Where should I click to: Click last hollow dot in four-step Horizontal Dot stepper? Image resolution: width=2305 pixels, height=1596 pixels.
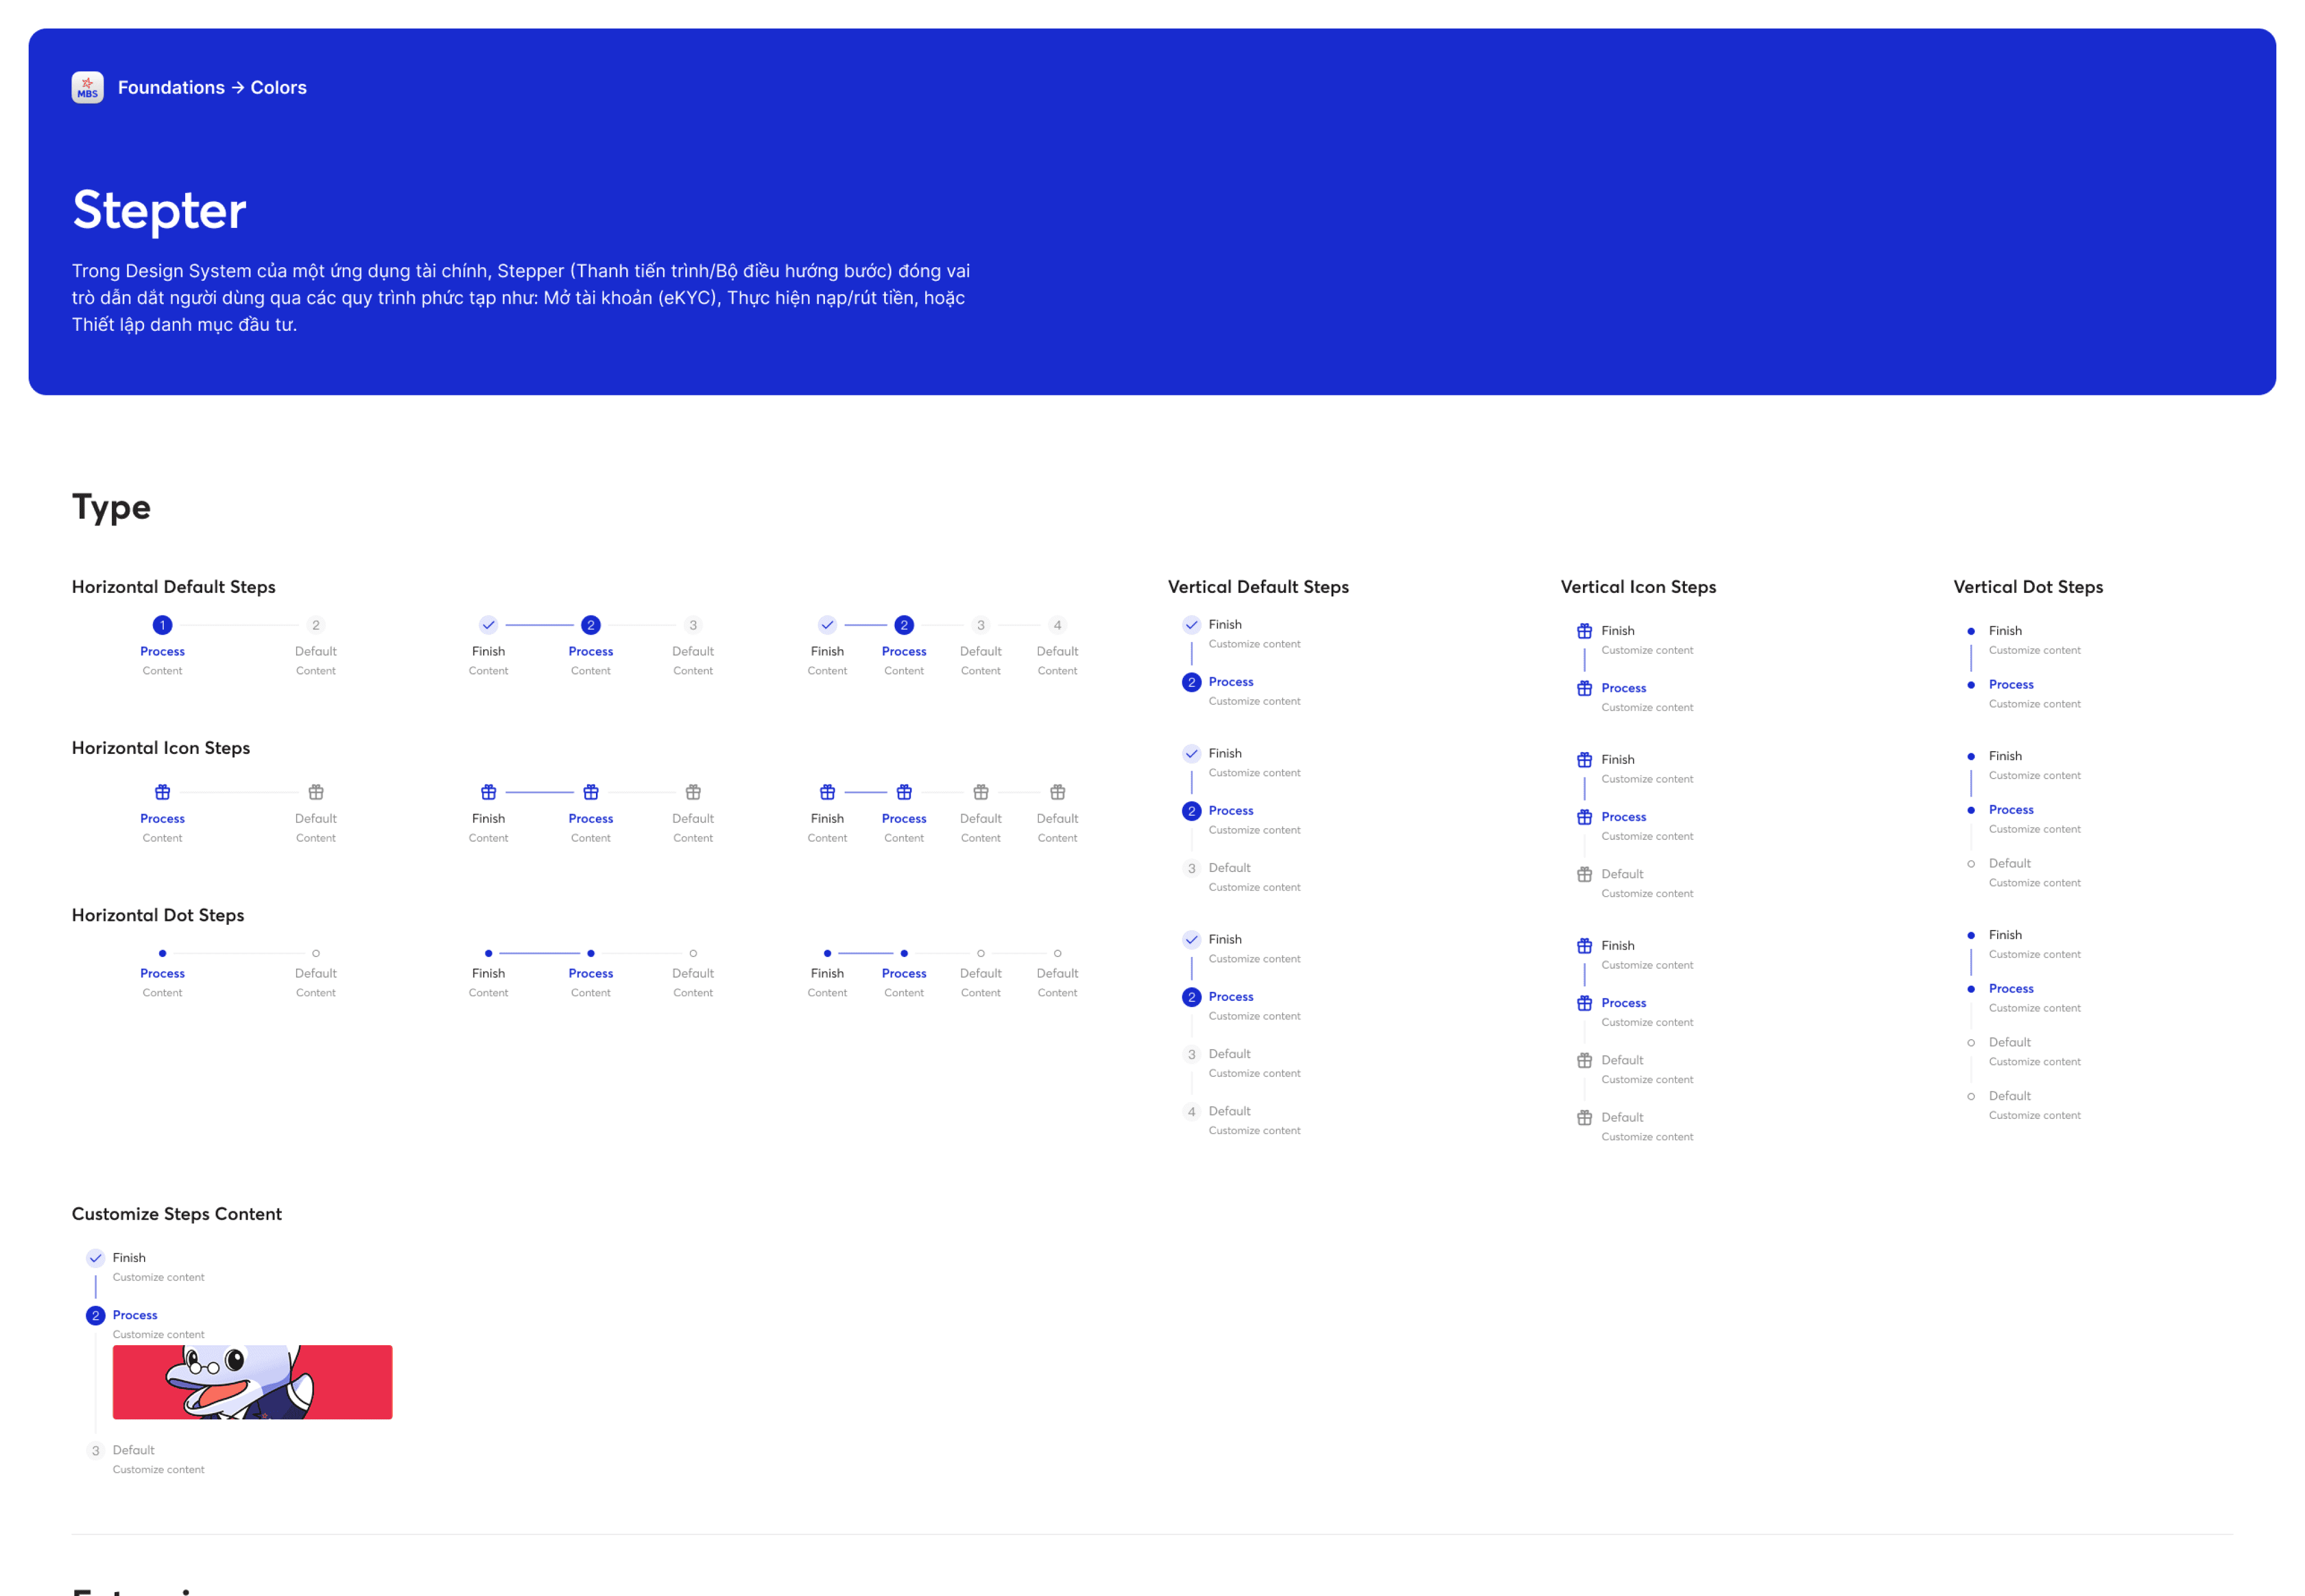1057,953
